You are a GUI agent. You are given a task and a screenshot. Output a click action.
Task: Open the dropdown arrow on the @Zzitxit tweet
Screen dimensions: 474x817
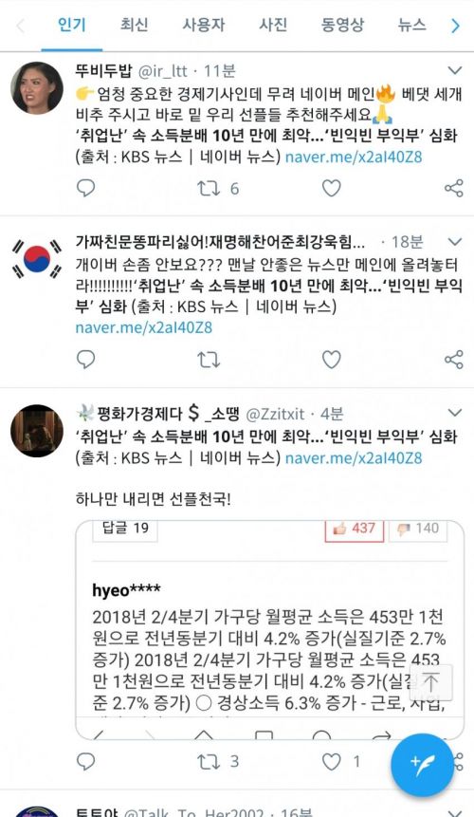click(455, 413)
